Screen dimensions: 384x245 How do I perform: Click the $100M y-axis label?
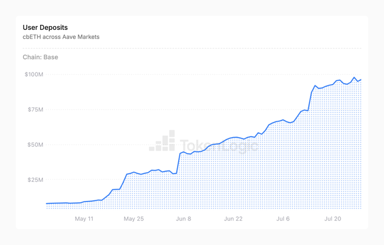coord(34,75)
